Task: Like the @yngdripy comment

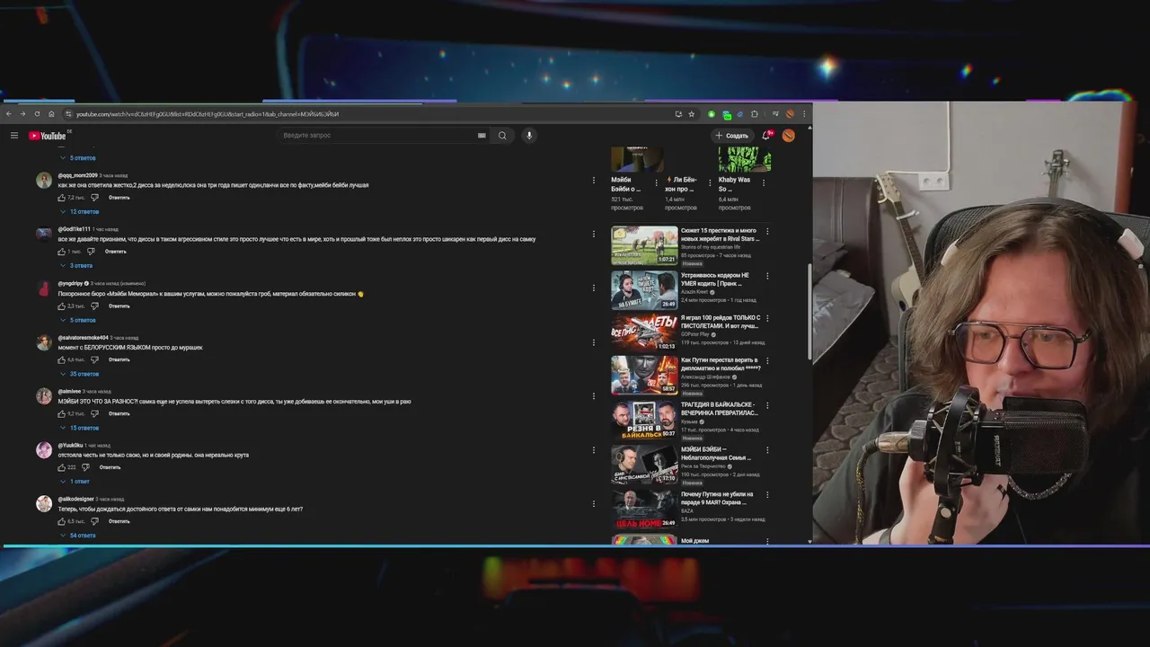Action: (x=62, y=306)
